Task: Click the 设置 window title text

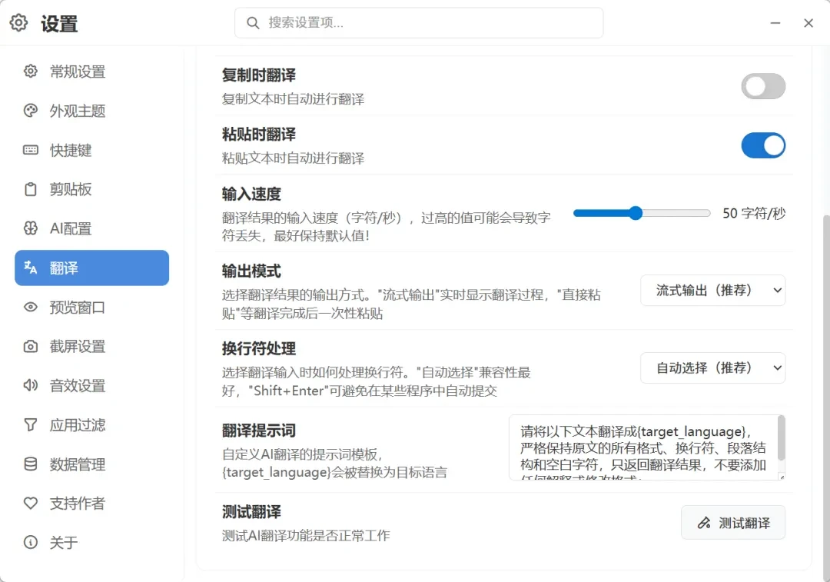Action: pos(59,24)
